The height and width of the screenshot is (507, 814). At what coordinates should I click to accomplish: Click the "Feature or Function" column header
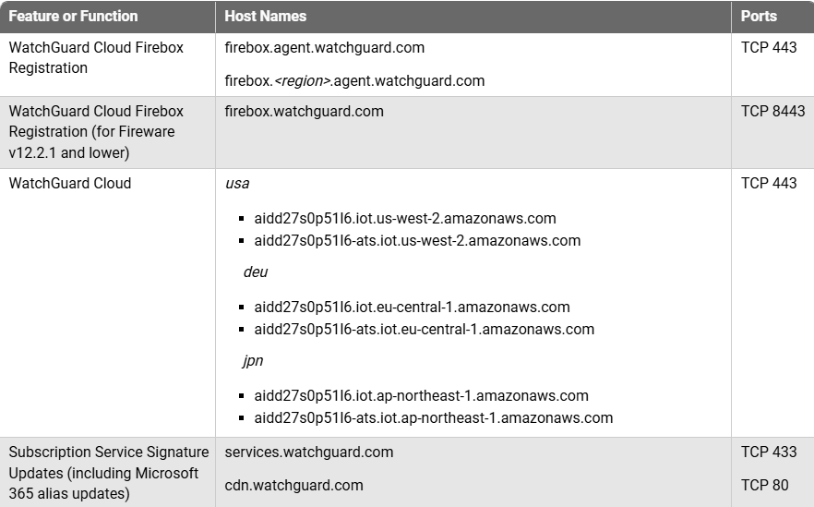73,17
